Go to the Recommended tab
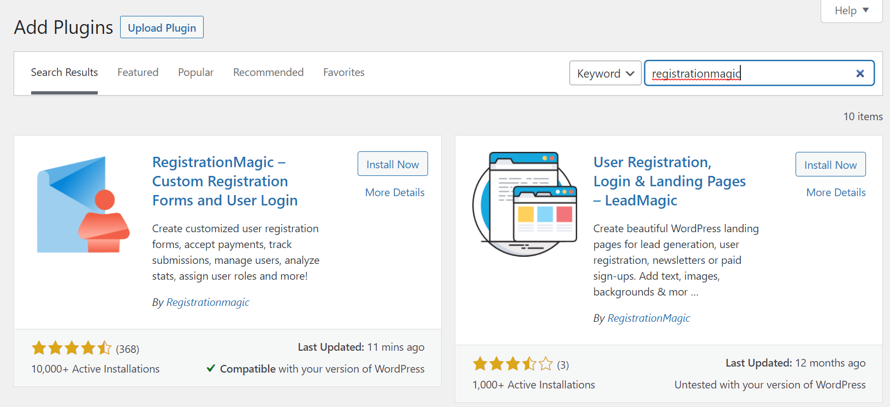Screen dimensions: 890x407 (268, 72)
